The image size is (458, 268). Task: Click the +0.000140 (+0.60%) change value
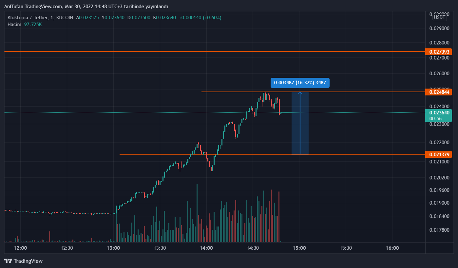pyautogui.click(x=200, y=18)
